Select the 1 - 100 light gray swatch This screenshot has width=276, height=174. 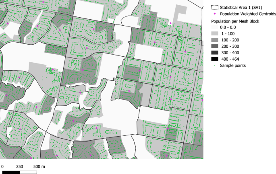click(215, 33)
